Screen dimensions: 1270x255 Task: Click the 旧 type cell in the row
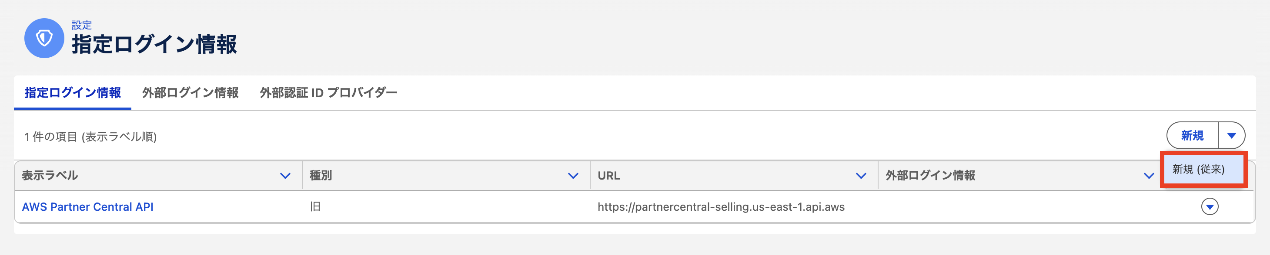click(x=315, y=207)
